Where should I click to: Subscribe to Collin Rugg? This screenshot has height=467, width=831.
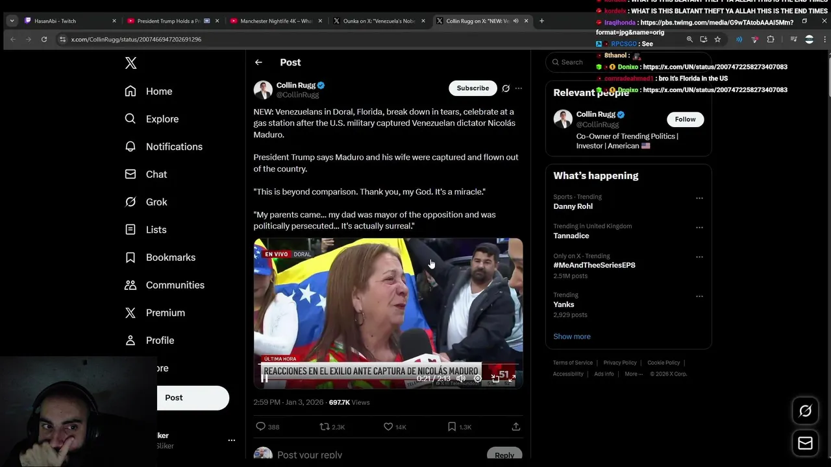pos(473,88)
